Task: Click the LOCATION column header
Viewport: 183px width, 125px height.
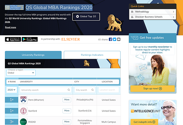Action: pyautogui.click(x=107, y=82)
